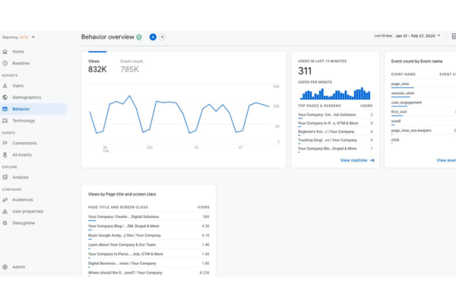Click the page_view event name

click(x=400, y=84)
